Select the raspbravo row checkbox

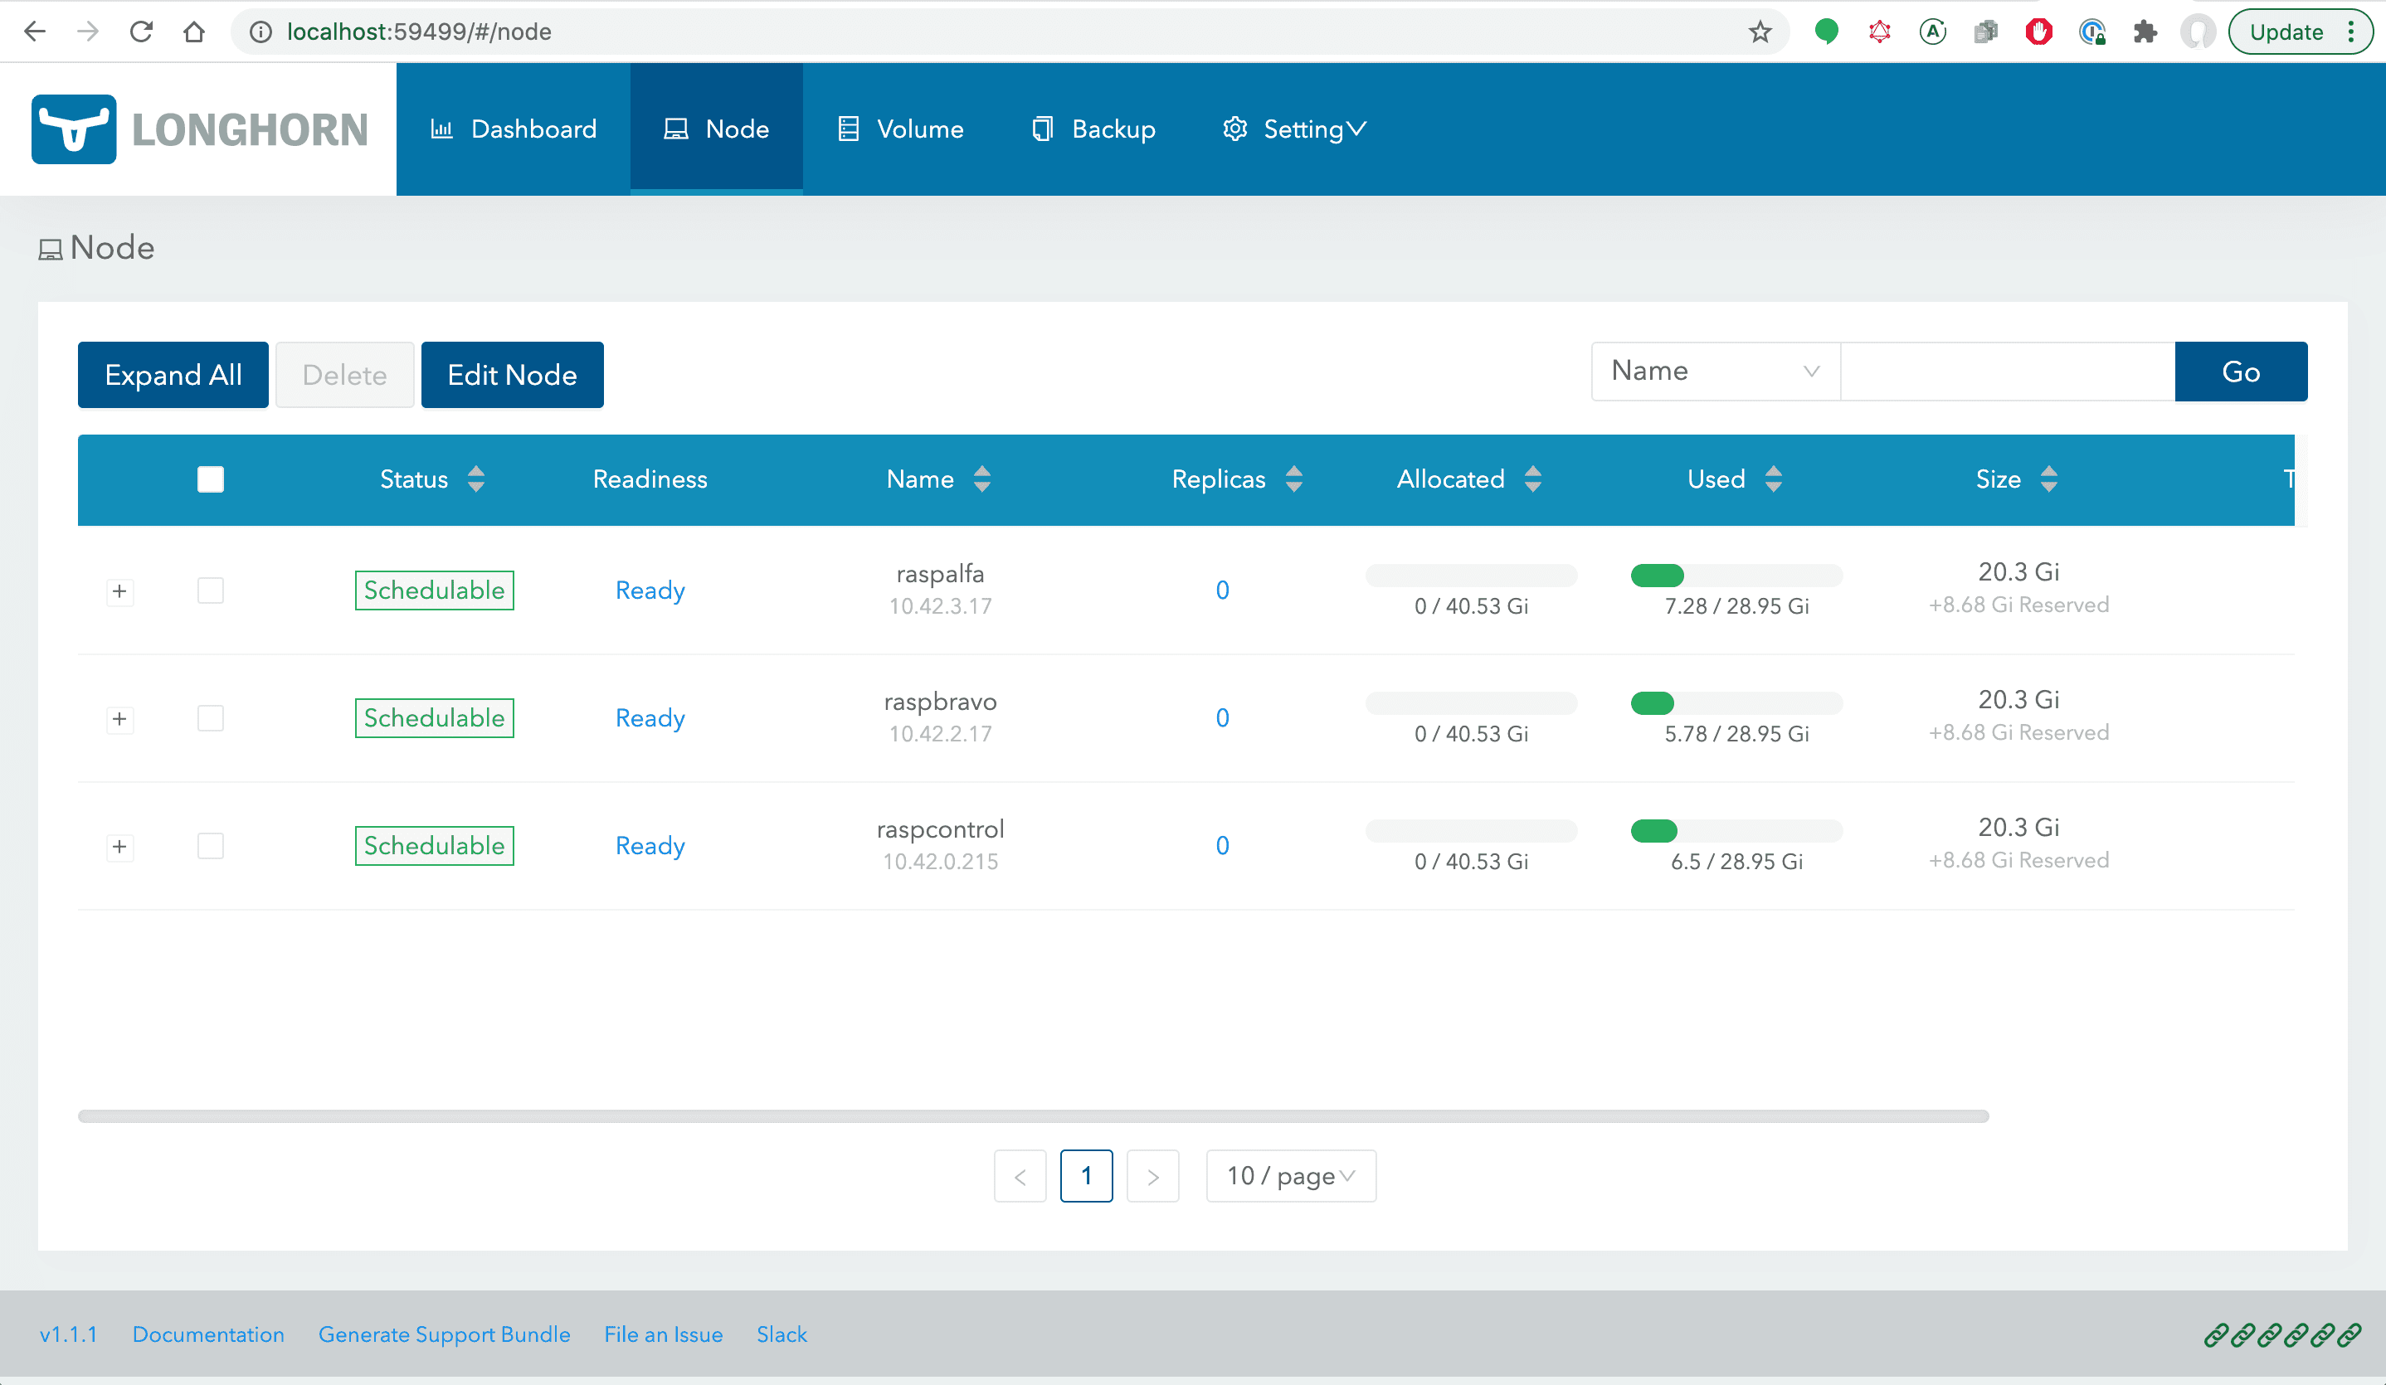[210, 717]
